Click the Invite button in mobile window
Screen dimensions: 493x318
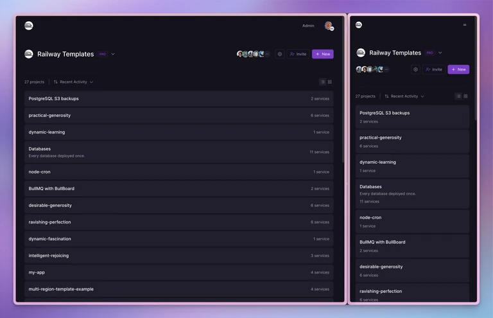point(434,69)
